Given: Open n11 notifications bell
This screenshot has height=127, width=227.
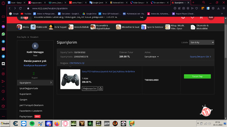Looking at the screenshot, I should [x=183, y=18].
